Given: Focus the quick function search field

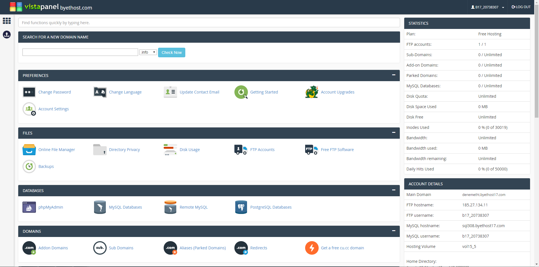Looking at the screenshot, I should pyautogui.click(x=209, y=23).
